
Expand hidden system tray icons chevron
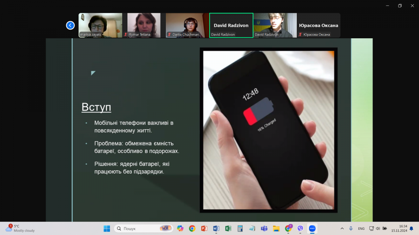(342, 228)
